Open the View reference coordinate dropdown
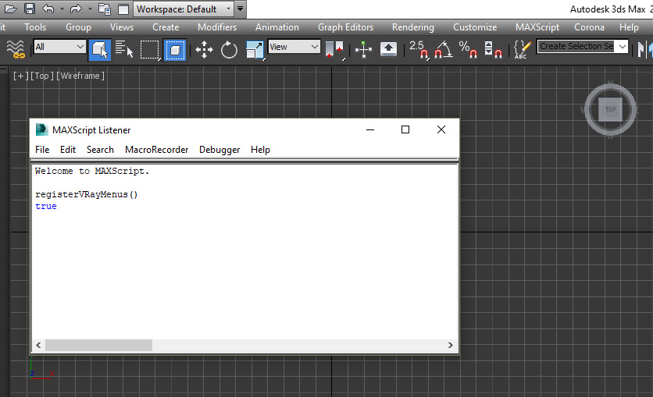Image resolution: width=653 pixels, height=397 pixels. coord(294,47)
